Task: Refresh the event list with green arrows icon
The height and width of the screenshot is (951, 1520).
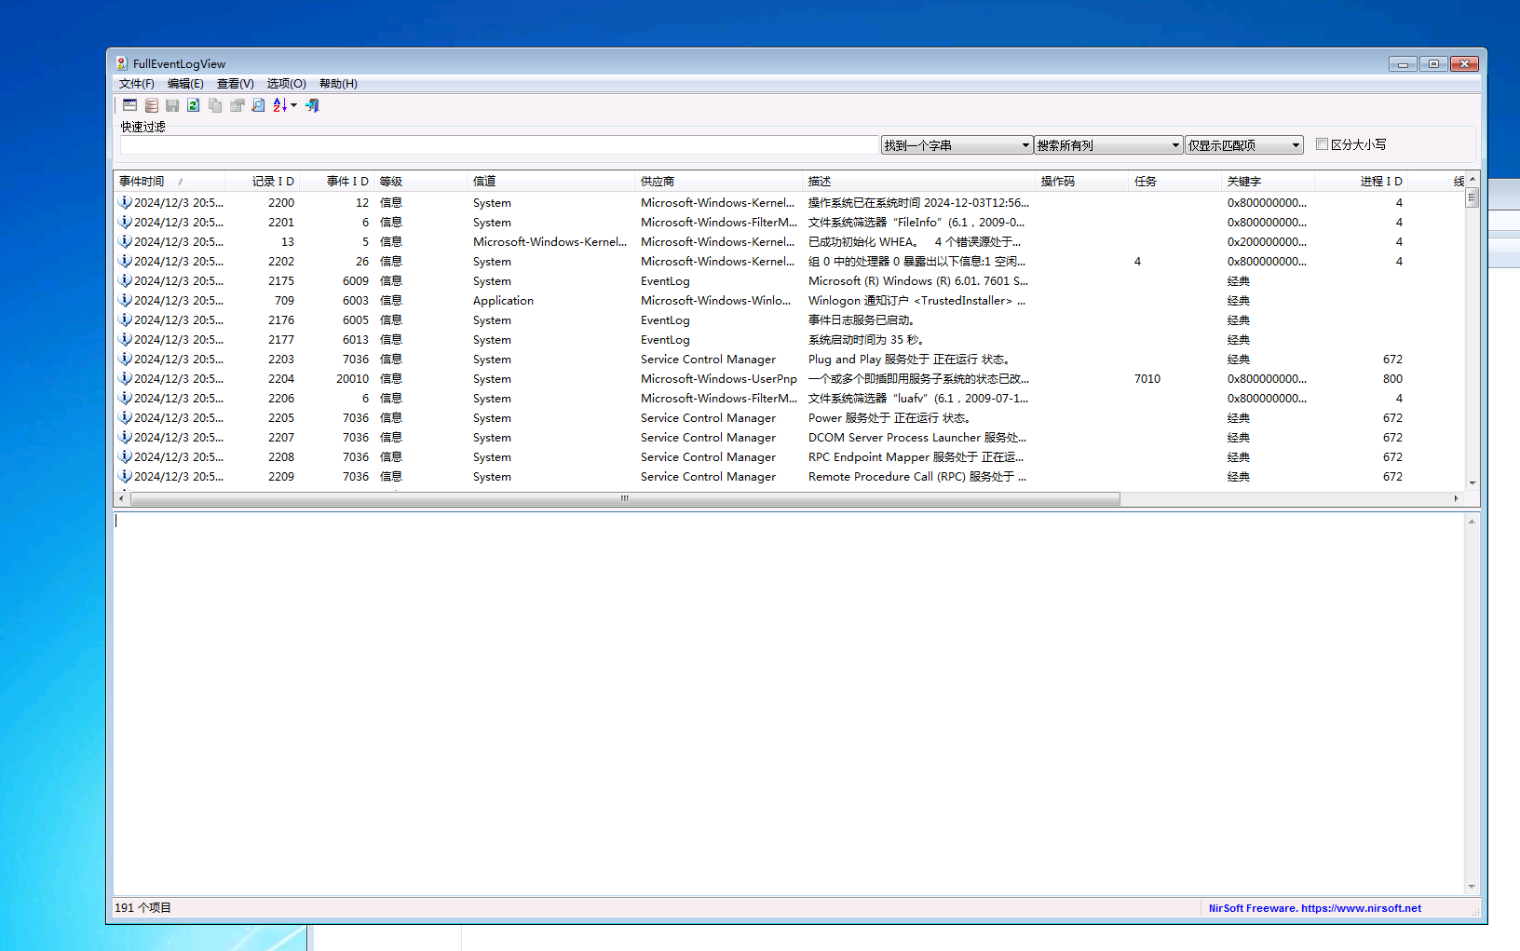Action: 194,105
